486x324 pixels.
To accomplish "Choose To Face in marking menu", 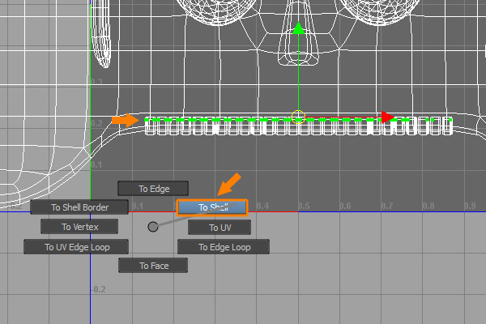I will (x=153, y=266).
